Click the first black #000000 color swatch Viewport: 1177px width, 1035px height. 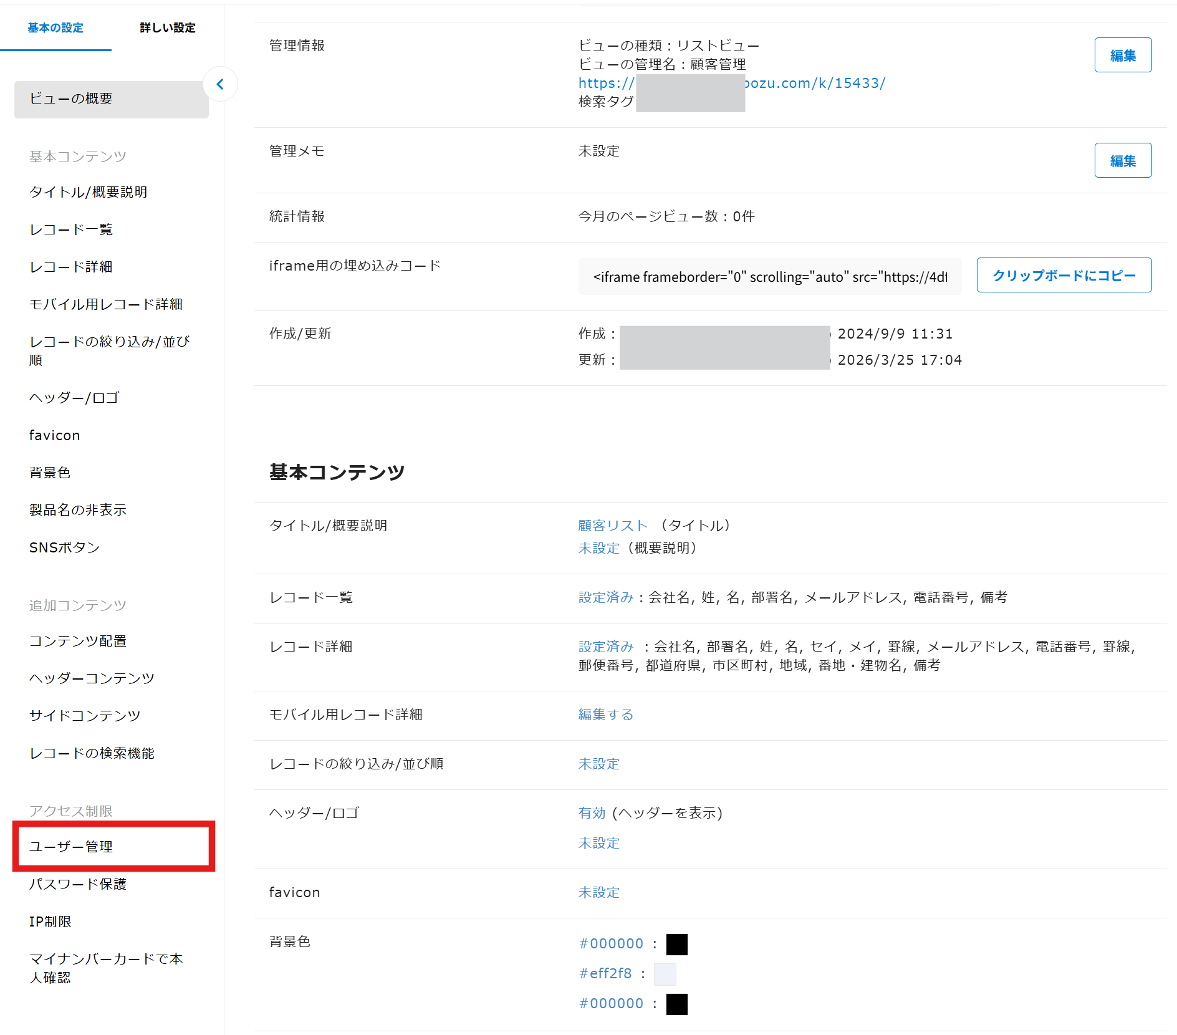click(676, 944)
